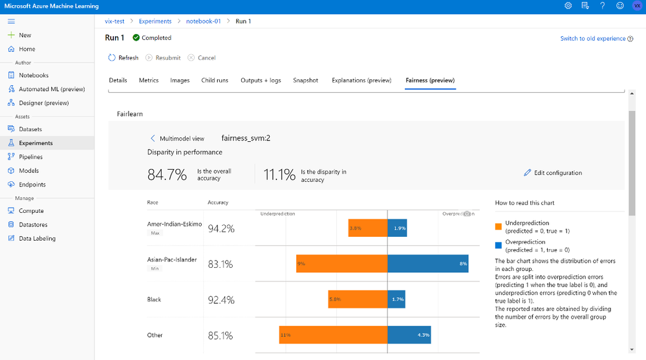Viewport: 646px width, 360px height.
Task: Click the Data Labeling icon
Action: [x=11, y=238]
